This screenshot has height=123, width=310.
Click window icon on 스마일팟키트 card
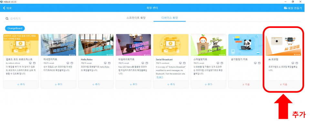tap(222, 63)
